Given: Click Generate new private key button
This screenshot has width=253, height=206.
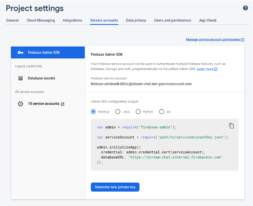Looking at the screenshot, I should [x=115, y=187].
